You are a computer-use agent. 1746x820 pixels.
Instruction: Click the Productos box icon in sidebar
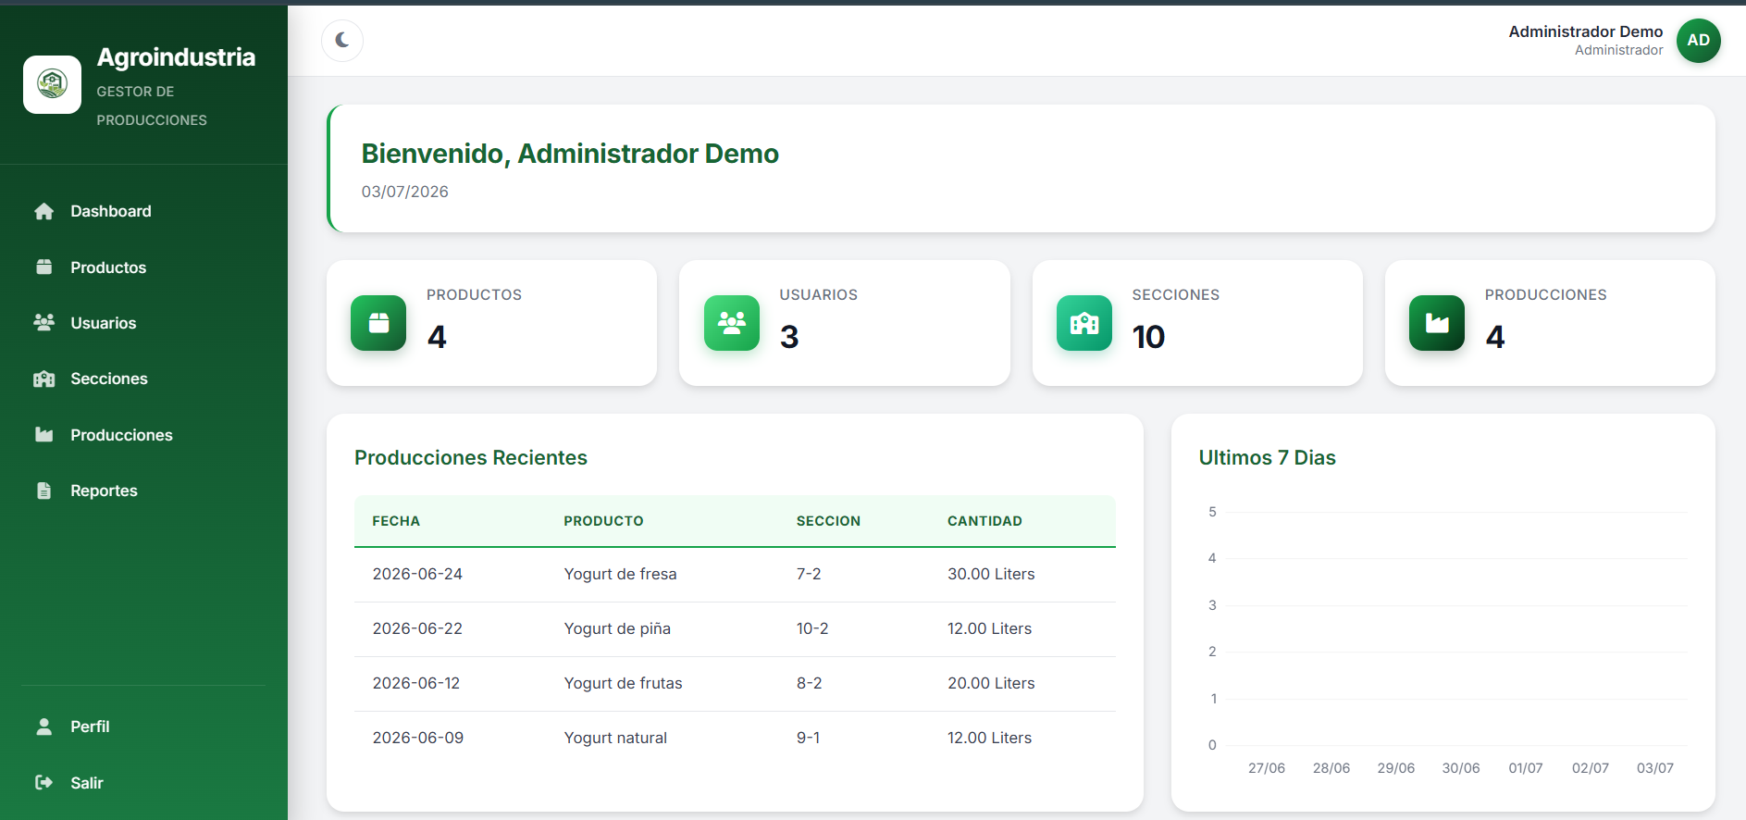pyautogui.click(x=43, y=267)
